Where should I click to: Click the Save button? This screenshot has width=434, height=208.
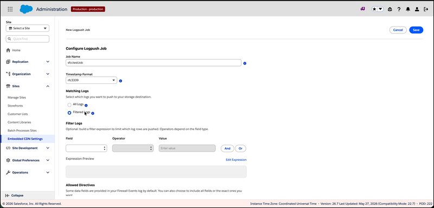416,30
